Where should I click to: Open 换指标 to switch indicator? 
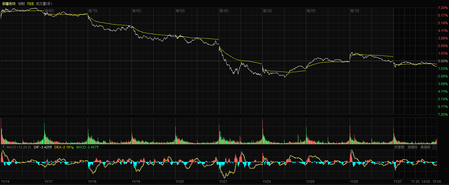pyautogui.click(x=425, y=147)
